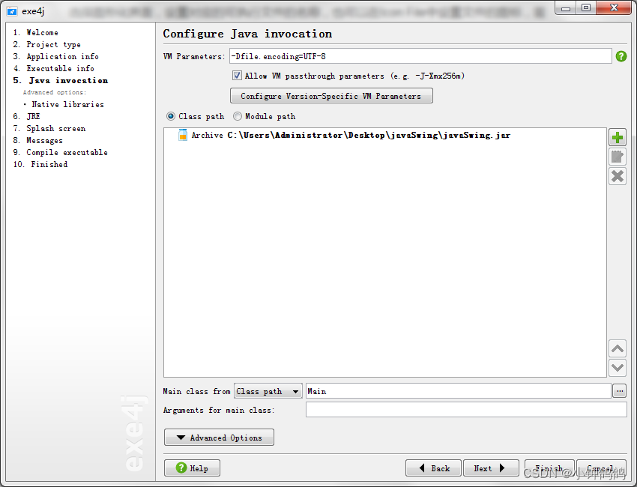Go to step 2 Project type

pyautogui.click(x=46, y=45)
